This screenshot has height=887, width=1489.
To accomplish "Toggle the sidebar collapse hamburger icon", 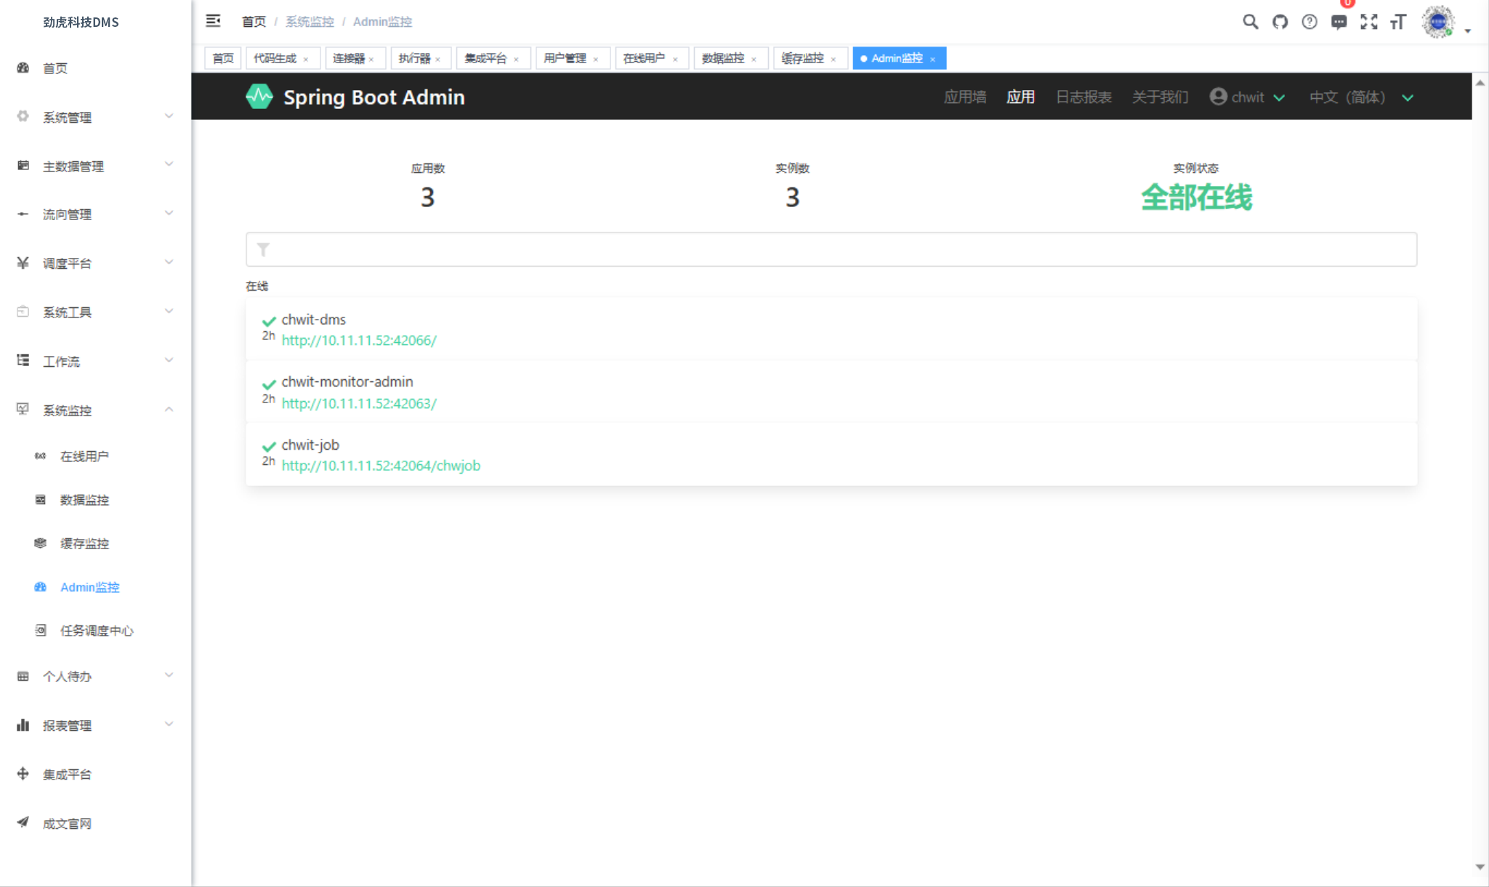I will pyautogui.click(x=213, y=21).
